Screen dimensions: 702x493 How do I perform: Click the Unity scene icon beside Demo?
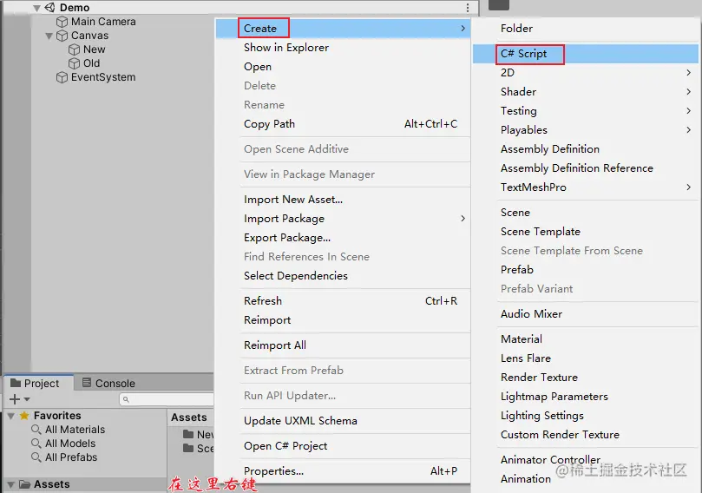pos(49,7)
